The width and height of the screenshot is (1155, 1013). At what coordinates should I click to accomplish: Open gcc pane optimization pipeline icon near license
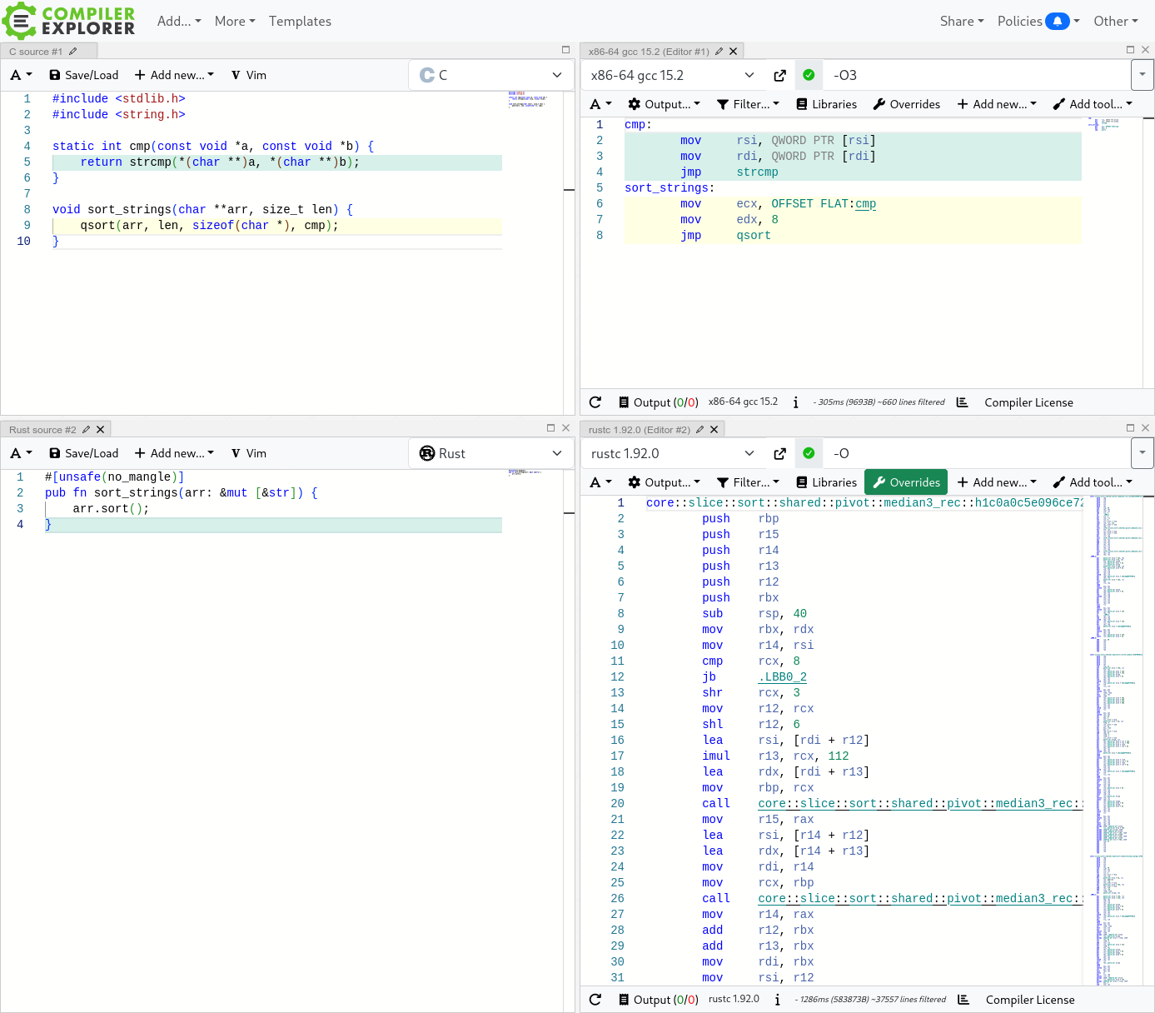962,402
